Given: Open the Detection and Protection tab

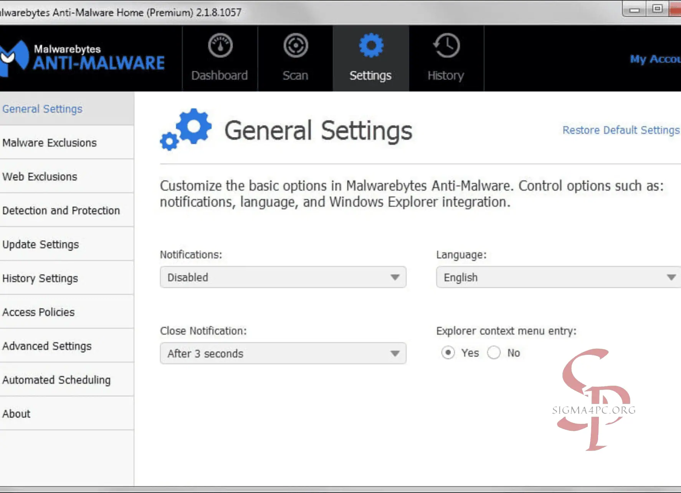Looking at the screenshot, I should 67,210.
